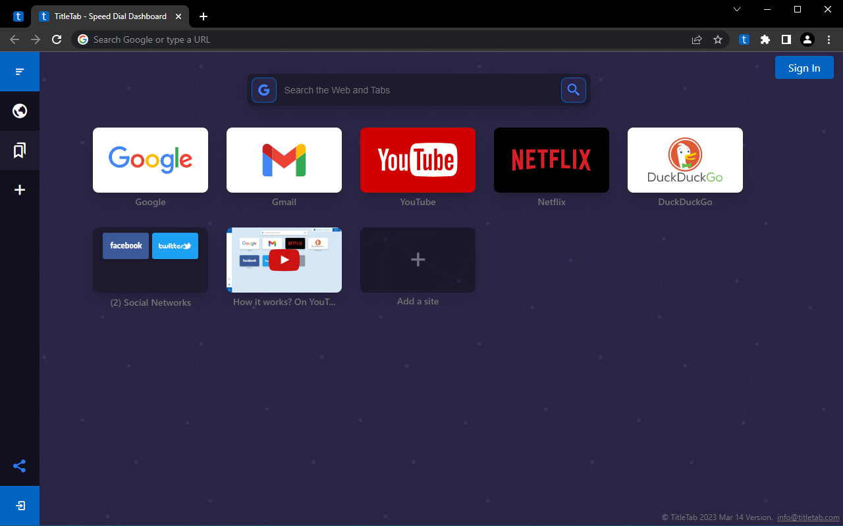Click the Add a site label
The width and height of the screenshot is (843, 526).
[x=418, y=301]
